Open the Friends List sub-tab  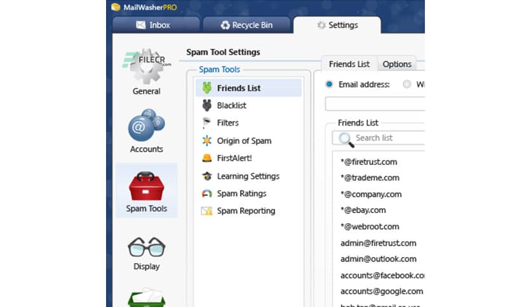tap(349, 64)
